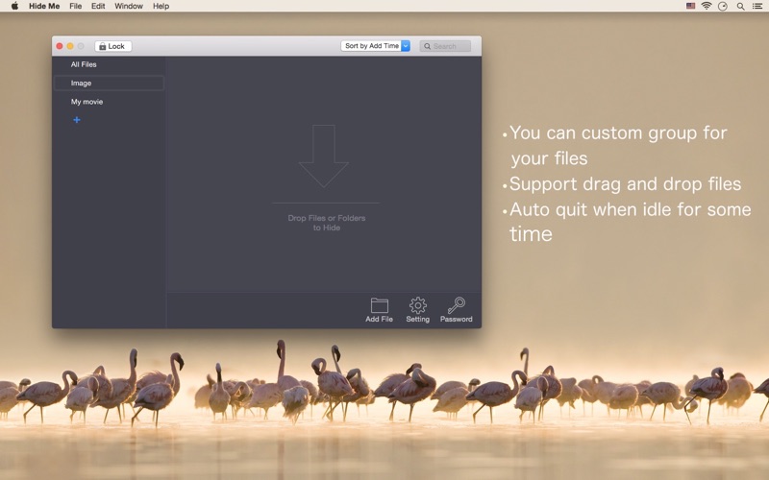Close the Hide Me window

coord(60,46)
